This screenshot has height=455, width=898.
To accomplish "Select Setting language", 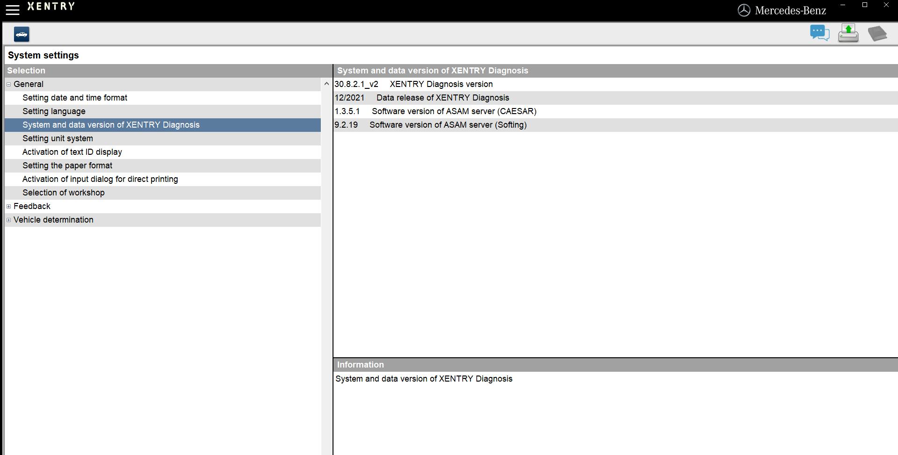I will point(163,111).
